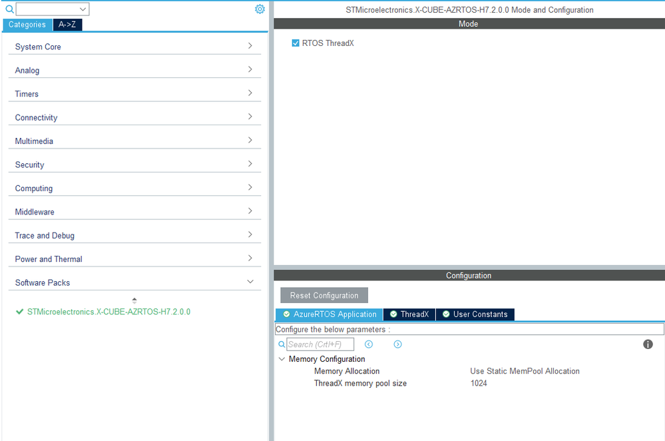
Task: Click the 1024 memory pool size value
Action: [x=479, y=383]
